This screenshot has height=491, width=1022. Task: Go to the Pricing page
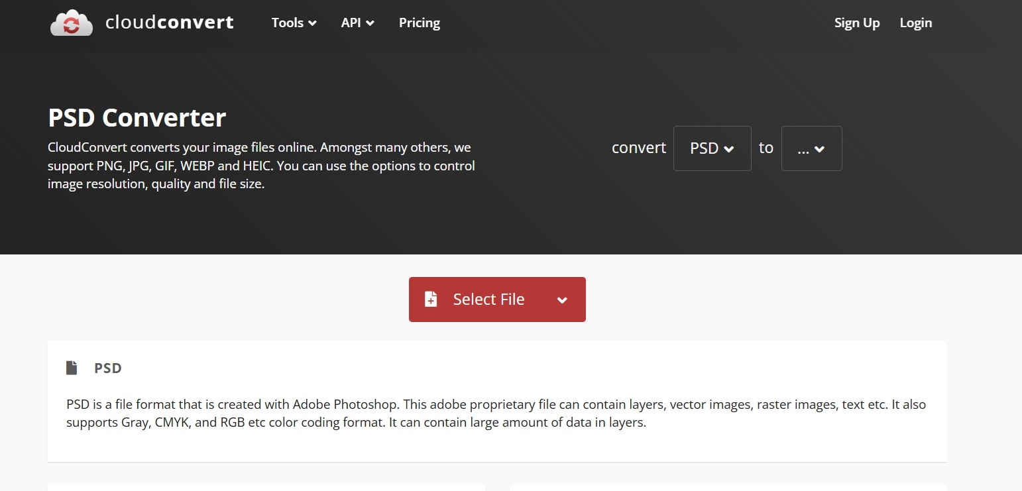click(x=419, y=23)
